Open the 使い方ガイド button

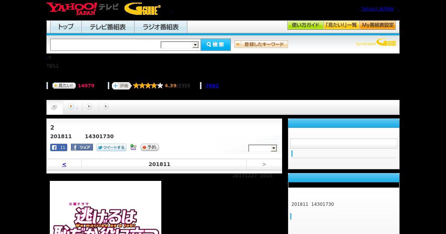pos(305,25)
